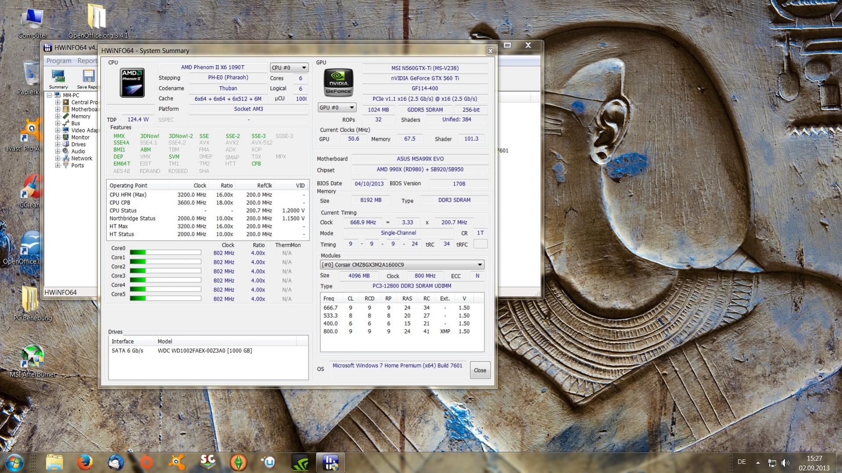Launch Thunderbird from the taskbar
This screenshot has width=842, height=473.
pyautogui.click(x=115, y=463)
